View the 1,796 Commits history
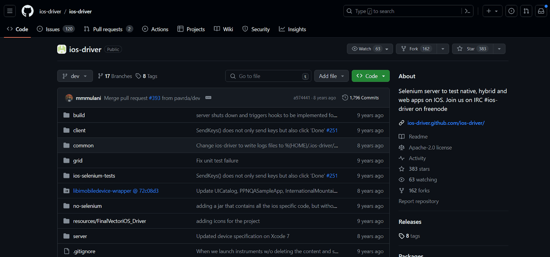Screen dimensions: 550x257 pos(361,98)
